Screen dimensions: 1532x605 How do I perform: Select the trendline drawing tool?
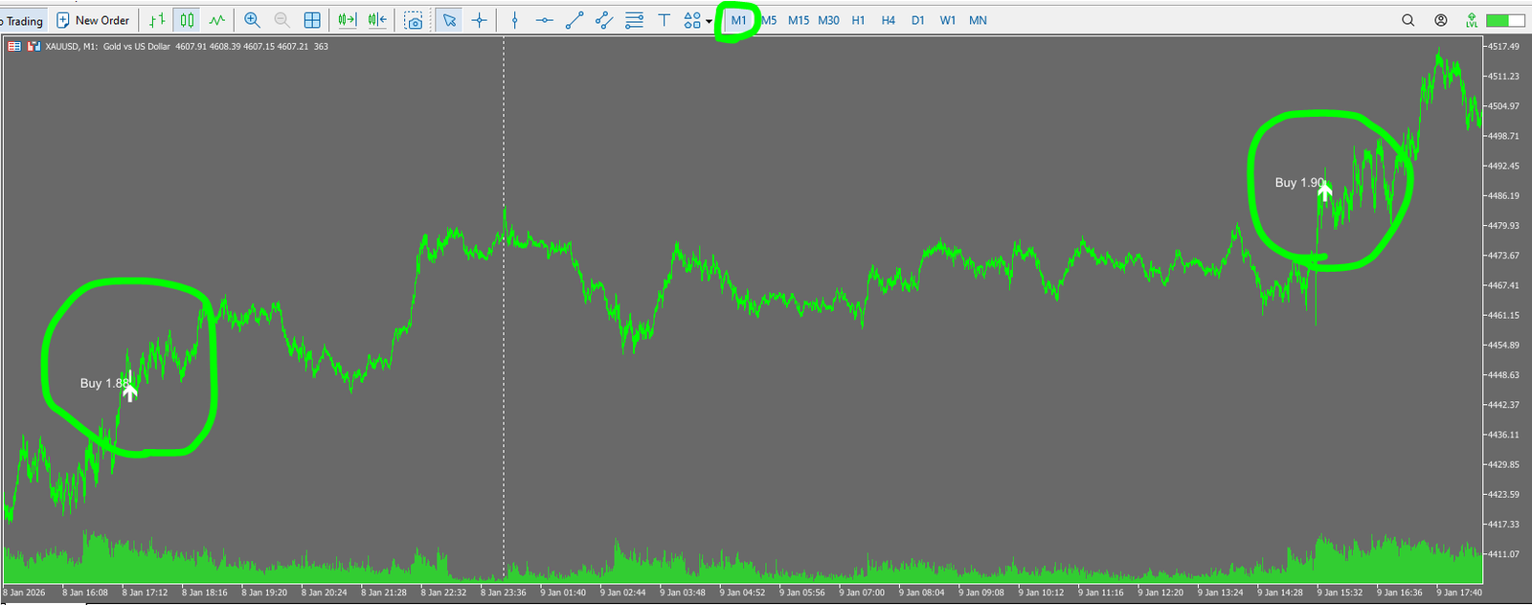tap(574, 20)
